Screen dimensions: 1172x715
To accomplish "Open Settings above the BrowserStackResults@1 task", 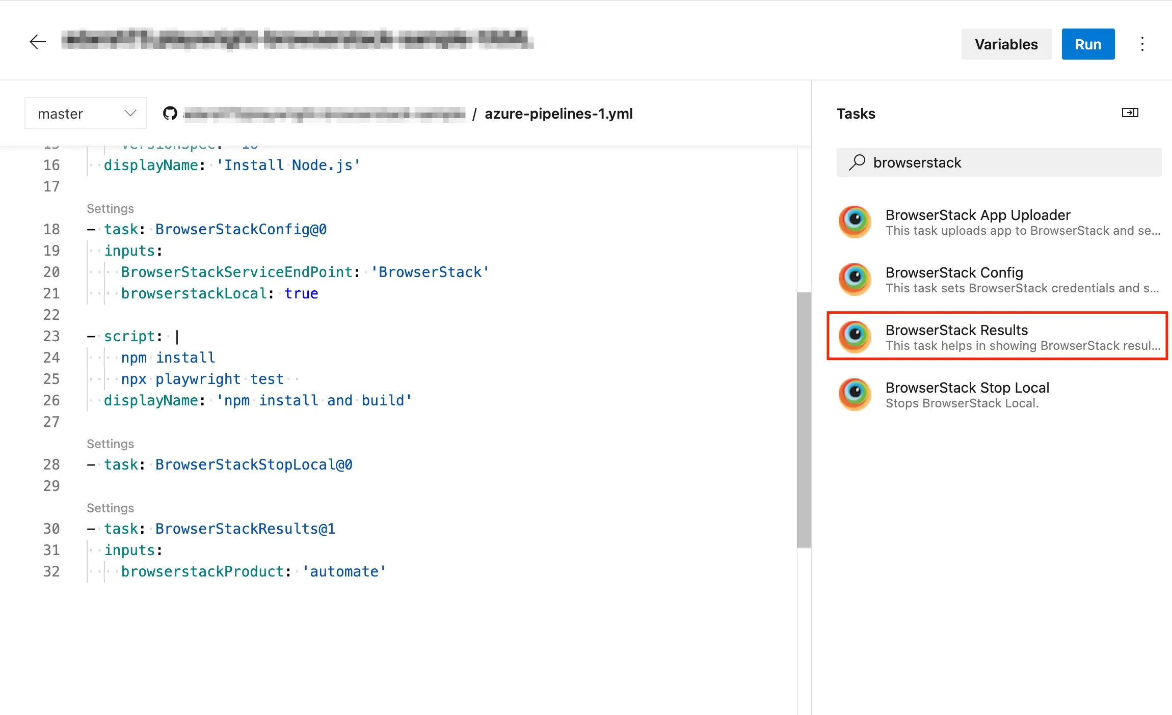I will click(x=110, y=508).
